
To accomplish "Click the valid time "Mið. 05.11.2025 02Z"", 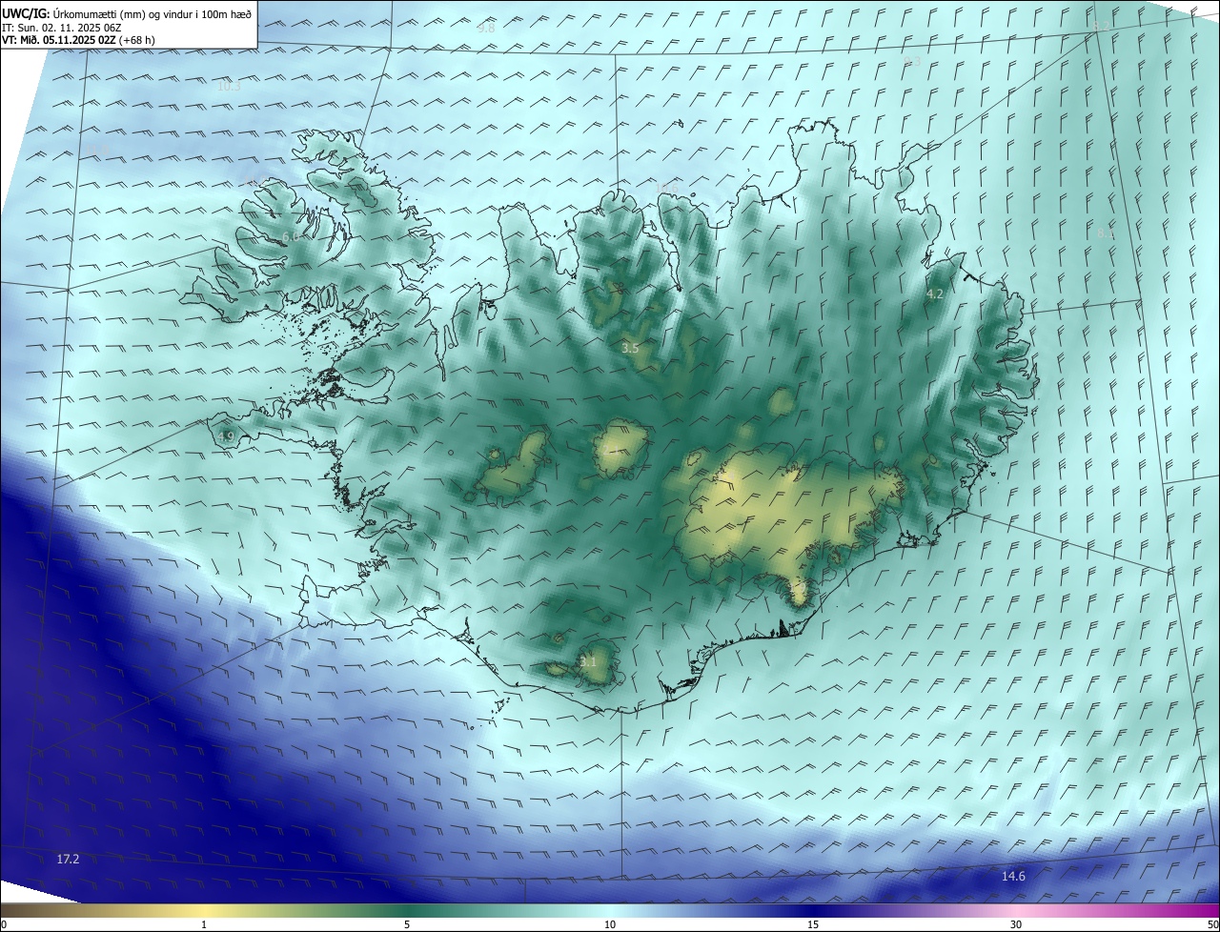I will tap(69, 40).
